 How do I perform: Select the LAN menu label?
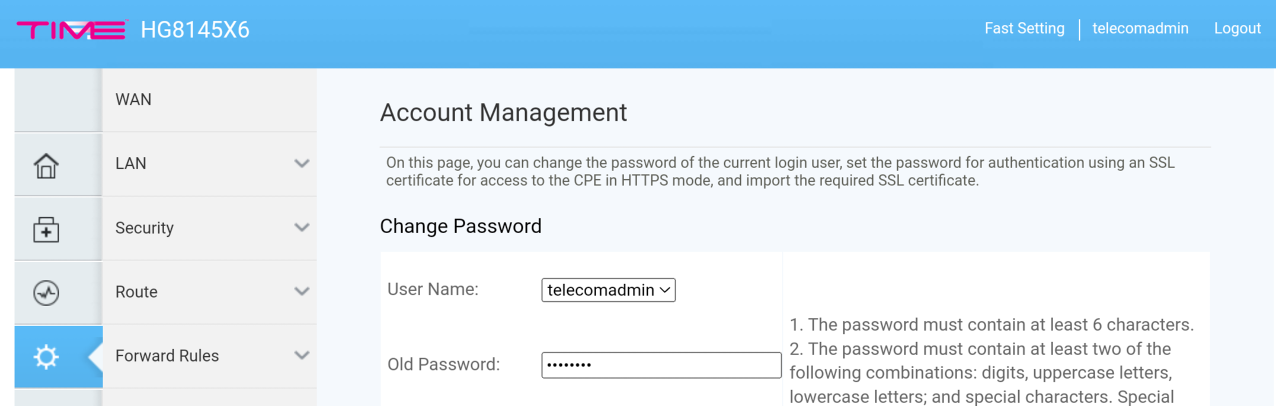[130, 163]
